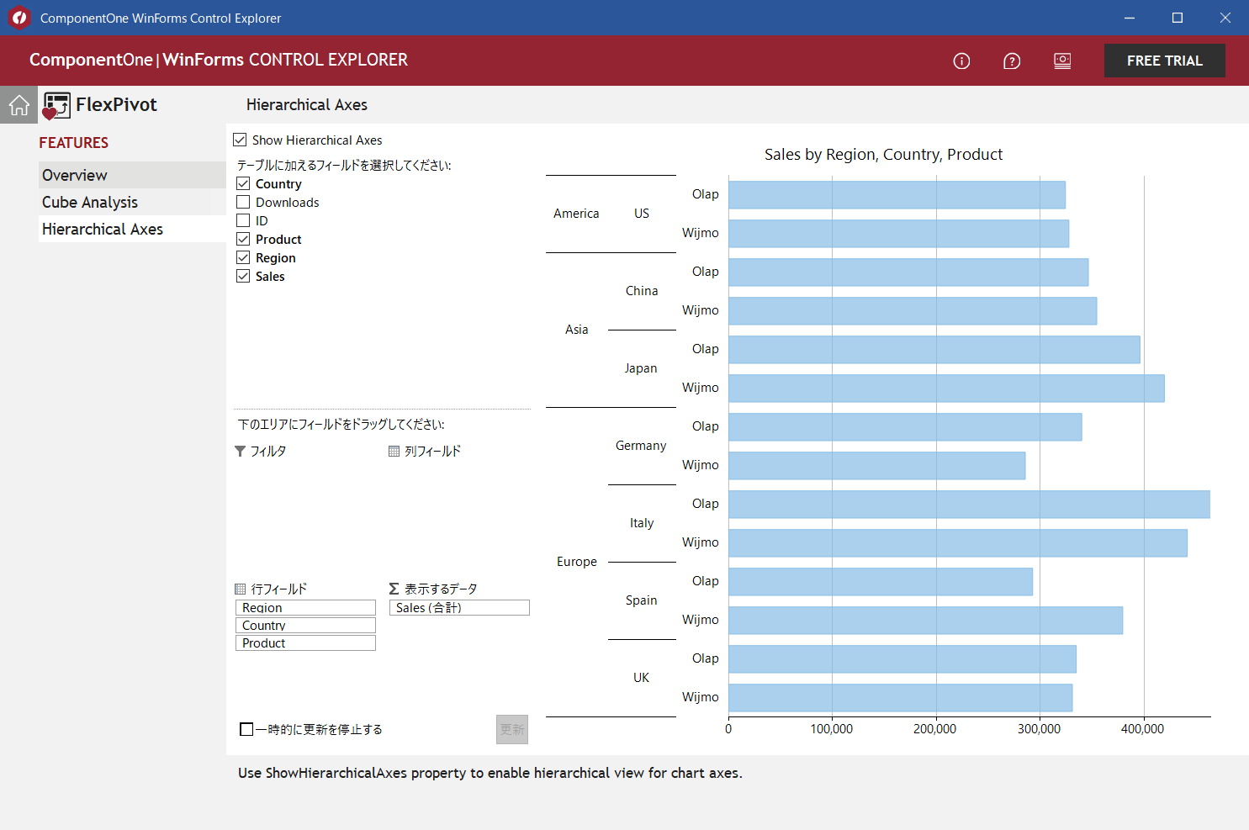Uncheck the Country field checkbox

click(243, 183)
